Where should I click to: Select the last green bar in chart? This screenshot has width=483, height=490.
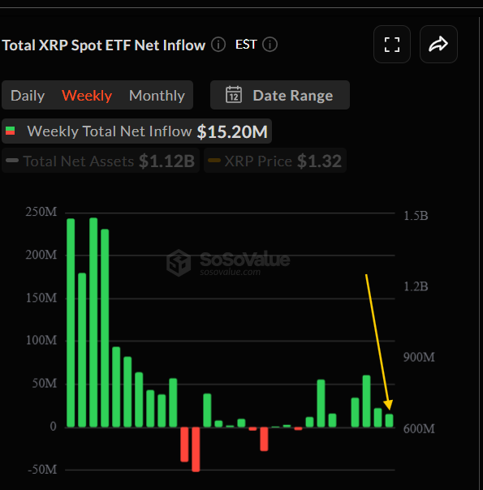389,420
